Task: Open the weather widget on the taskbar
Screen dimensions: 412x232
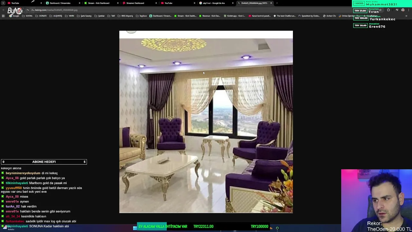Action: click(x=8, y=228)
